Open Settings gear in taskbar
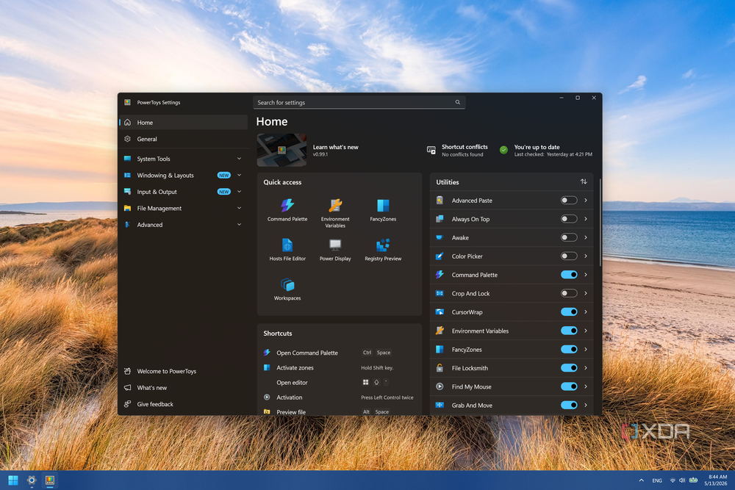Screen dimensions: 735x490 coord(32,480)
